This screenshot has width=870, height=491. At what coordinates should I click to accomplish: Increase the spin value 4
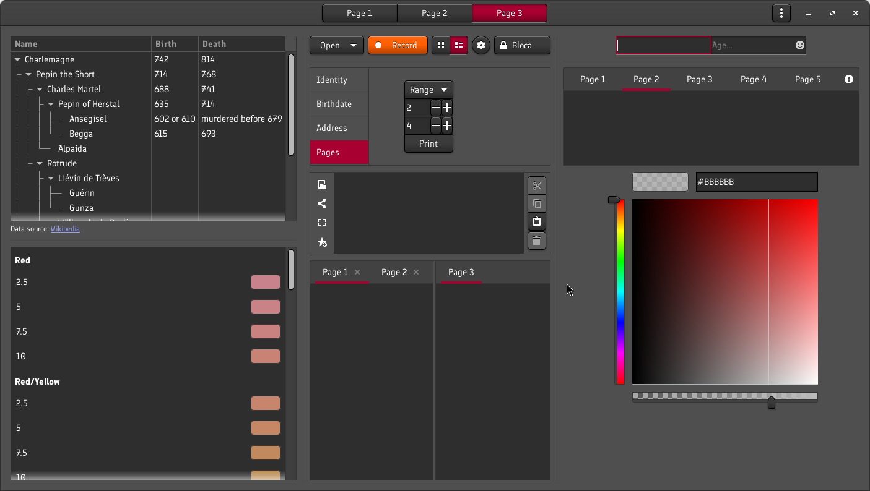(x=447, y=126)
